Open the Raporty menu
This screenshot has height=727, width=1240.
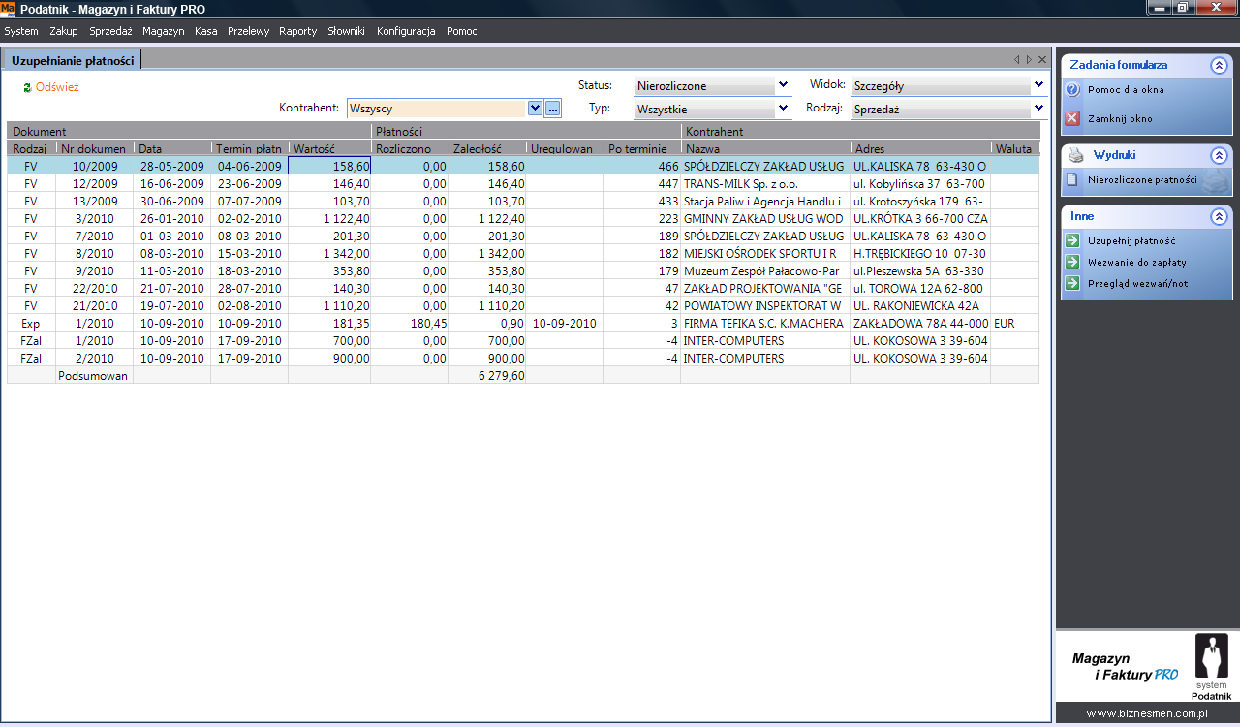(297, 31)
